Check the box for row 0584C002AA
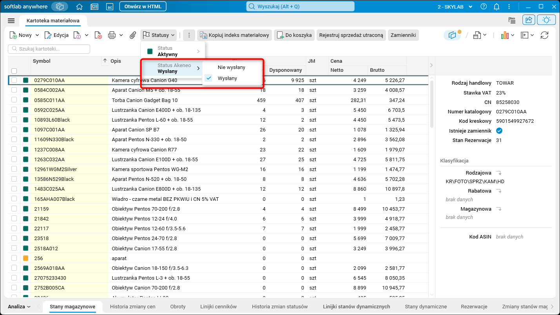 (x=14, y=90)
